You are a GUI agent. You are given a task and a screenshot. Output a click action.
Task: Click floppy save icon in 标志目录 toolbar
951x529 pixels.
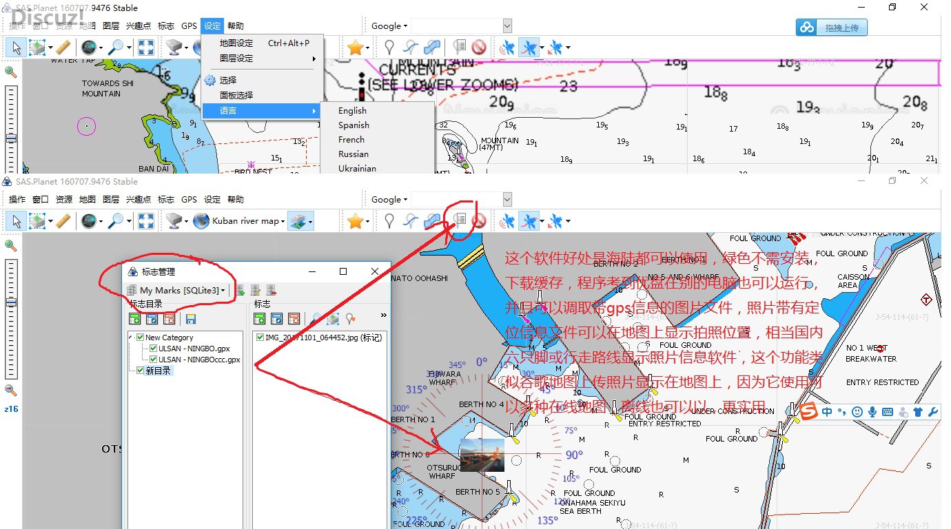click(x=191, y=319)
